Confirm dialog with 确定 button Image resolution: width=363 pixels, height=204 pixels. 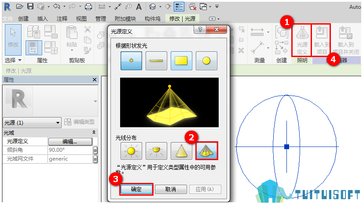pos(136,189)
